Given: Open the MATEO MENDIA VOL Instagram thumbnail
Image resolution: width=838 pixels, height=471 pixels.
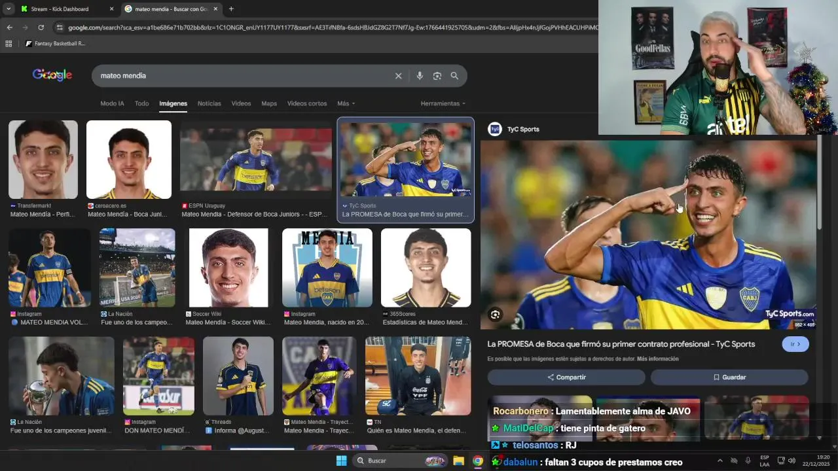Looking at the screenshot, I should (50, 268).
